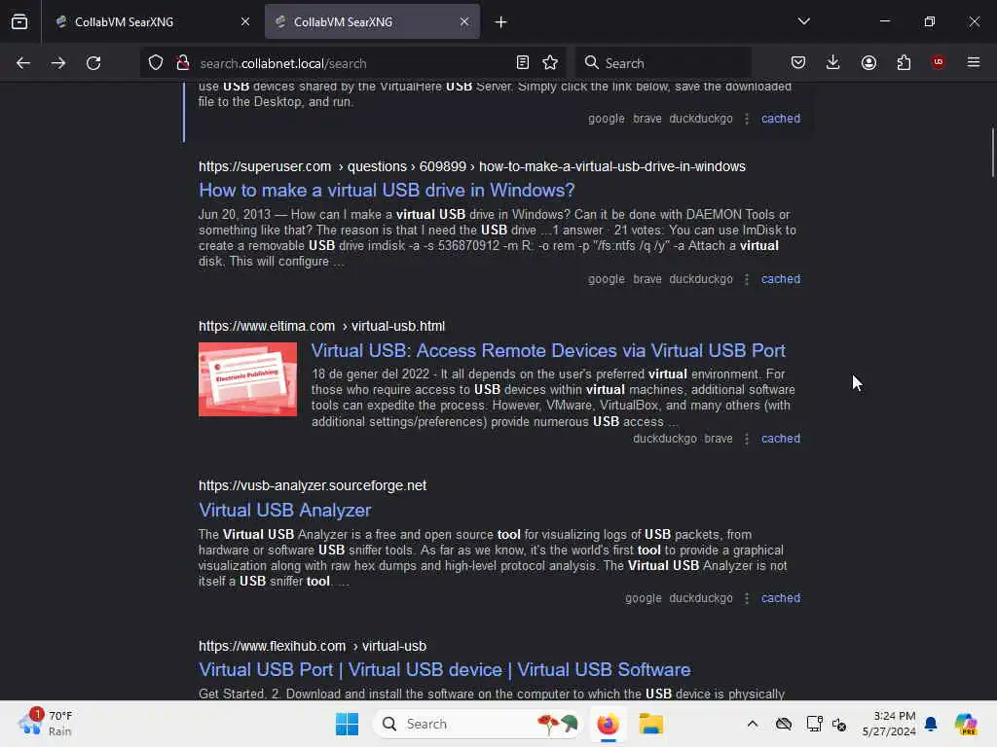Open cached link for eltima result

pos(781,439)
